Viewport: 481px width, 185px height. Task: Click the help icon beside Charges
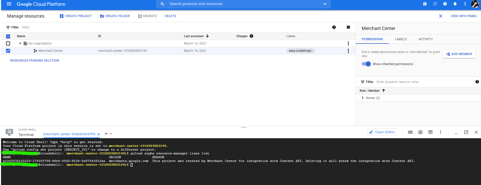(251, 36)
